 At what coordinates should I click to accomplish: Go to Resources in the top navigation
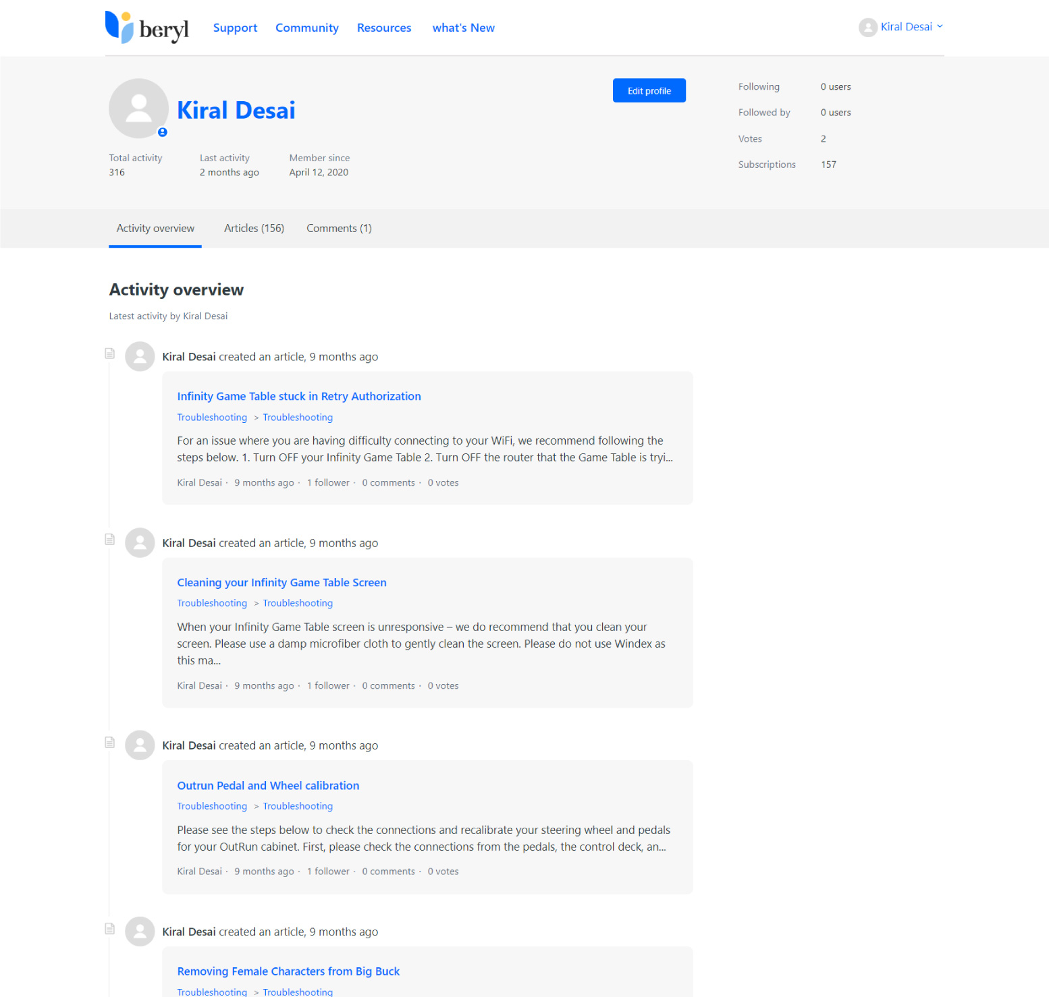(383, 28)
